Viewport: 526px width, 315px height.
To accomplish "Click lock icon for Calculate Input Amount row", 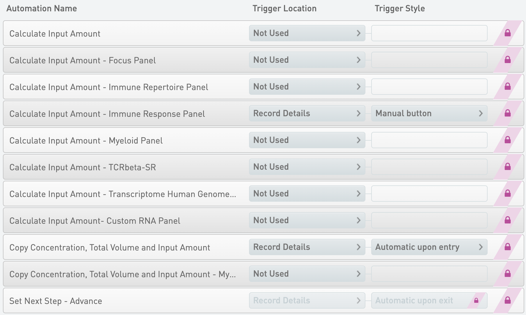I will tap(508, 33).
